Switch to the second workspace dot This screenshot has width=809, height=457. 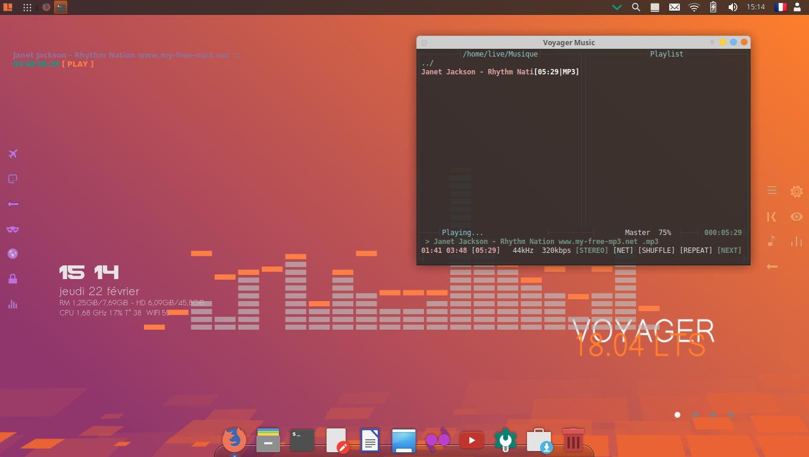click(695, 415)
